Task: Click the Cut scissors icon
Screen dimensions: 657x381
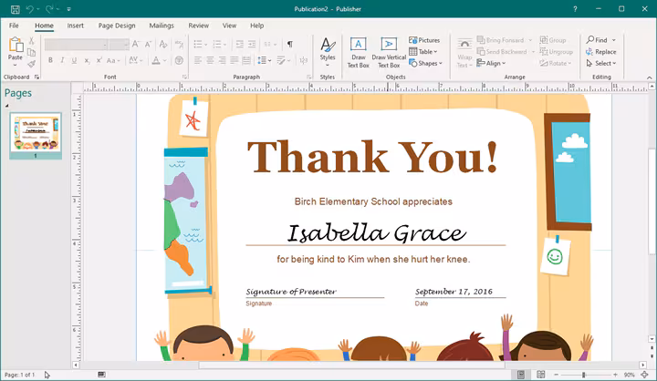Action: tap(31, 41)
